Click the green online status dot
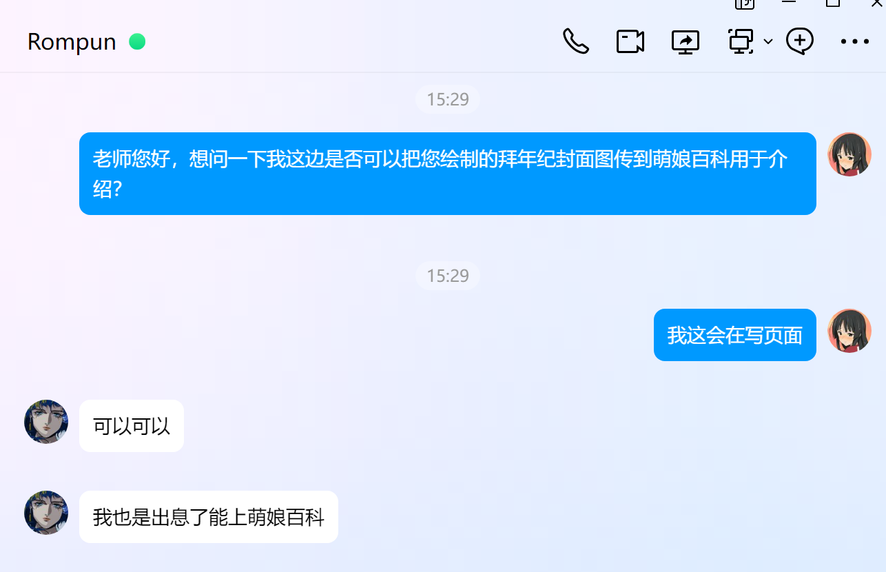The image size is (886, 572). click(x=137, y=42)
